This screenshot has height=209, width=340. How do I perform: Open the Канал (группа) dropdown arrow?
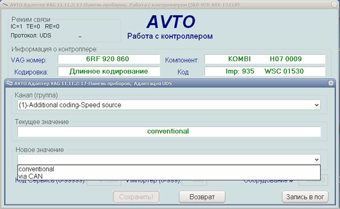pos(317,105)
